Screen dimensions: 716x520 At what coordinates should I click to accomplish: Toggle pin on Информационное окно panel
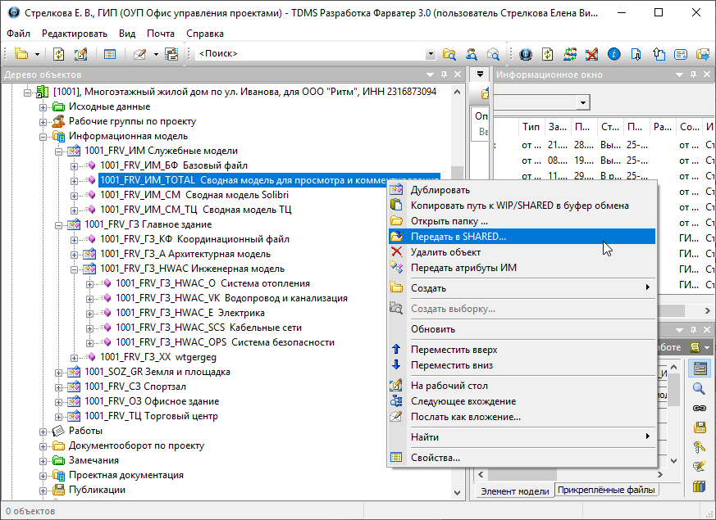(x=691, y=75)
